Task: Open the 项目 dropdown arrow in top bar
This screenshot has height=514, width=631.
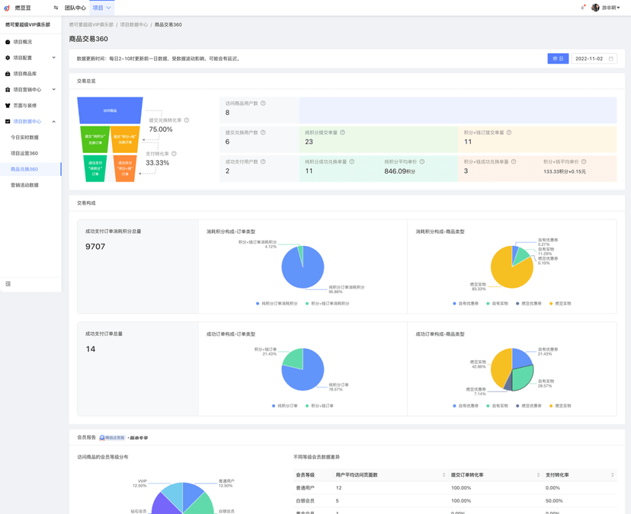Action: pyautogui.click(x=108, y=8)
